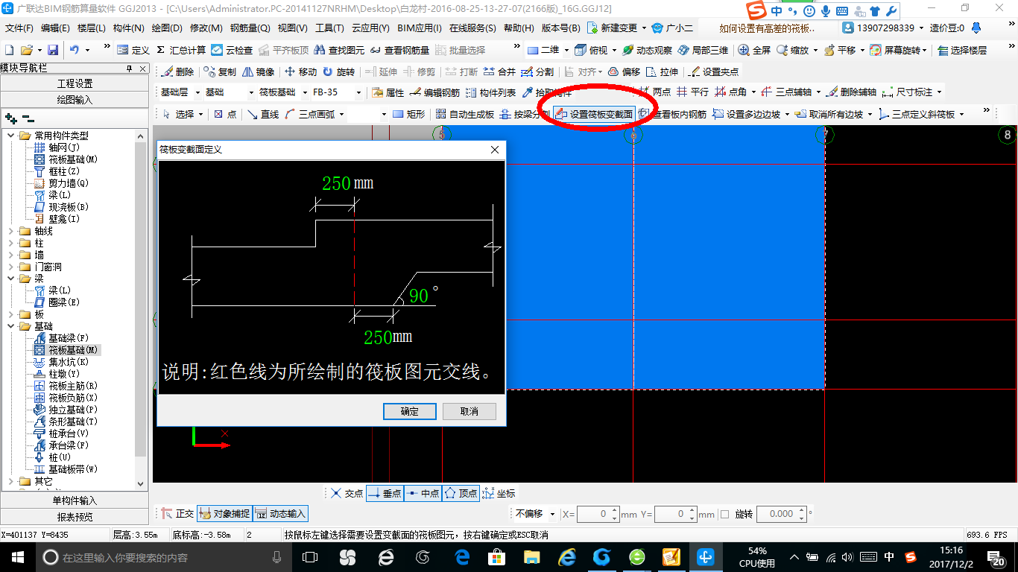The image size is (1018, 572).
Task: Select 平行 parallel axis tool
Action: coord(692,92)
